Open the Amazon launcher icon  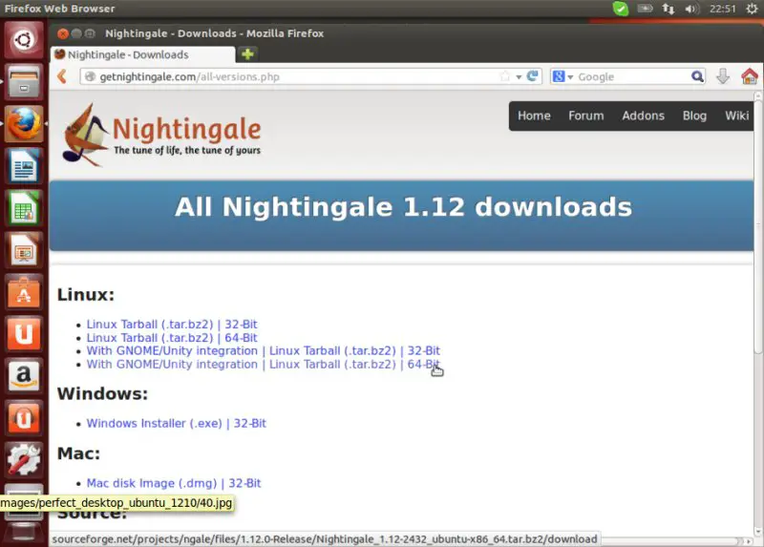point(24,376)
